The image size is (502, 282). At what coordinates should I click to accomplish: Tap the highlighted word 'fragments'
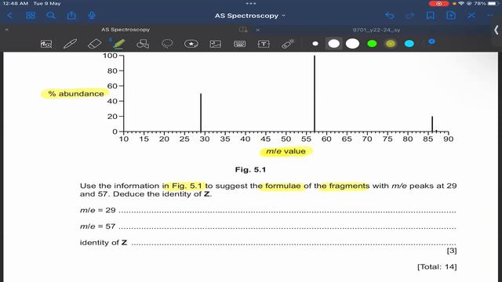349,186
